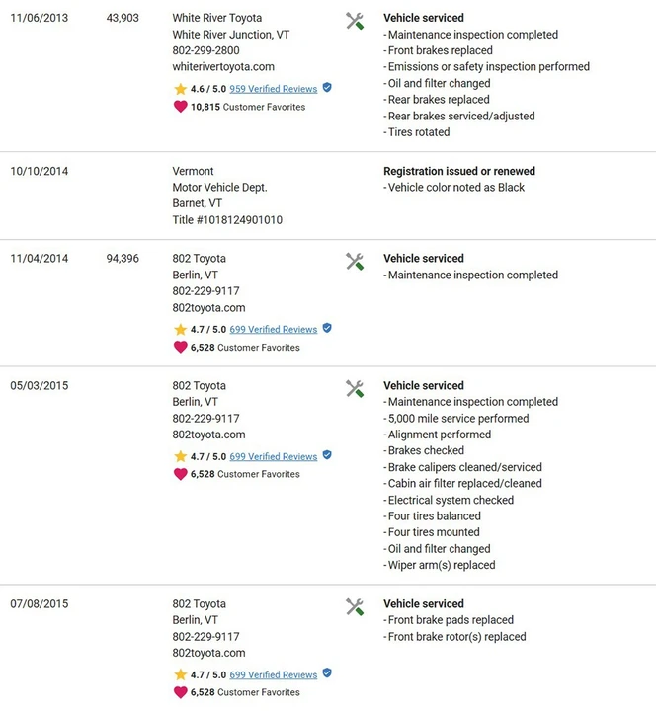
Task: Click the heart icon in the 11/04/2014 entry
Action: [180, 347]
